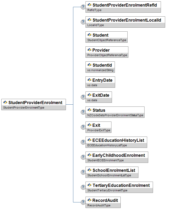Click the element icon inside the Provider node
The width and height of the screenshot is (171, 209).
point(89,50)
